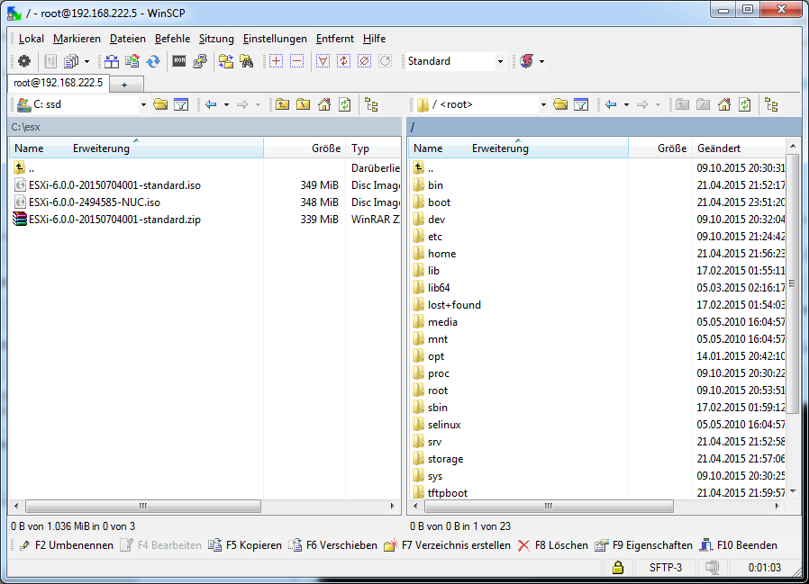Select the remote etc folder
Viewport: 809px width, 584px height.
coord(435,237)
